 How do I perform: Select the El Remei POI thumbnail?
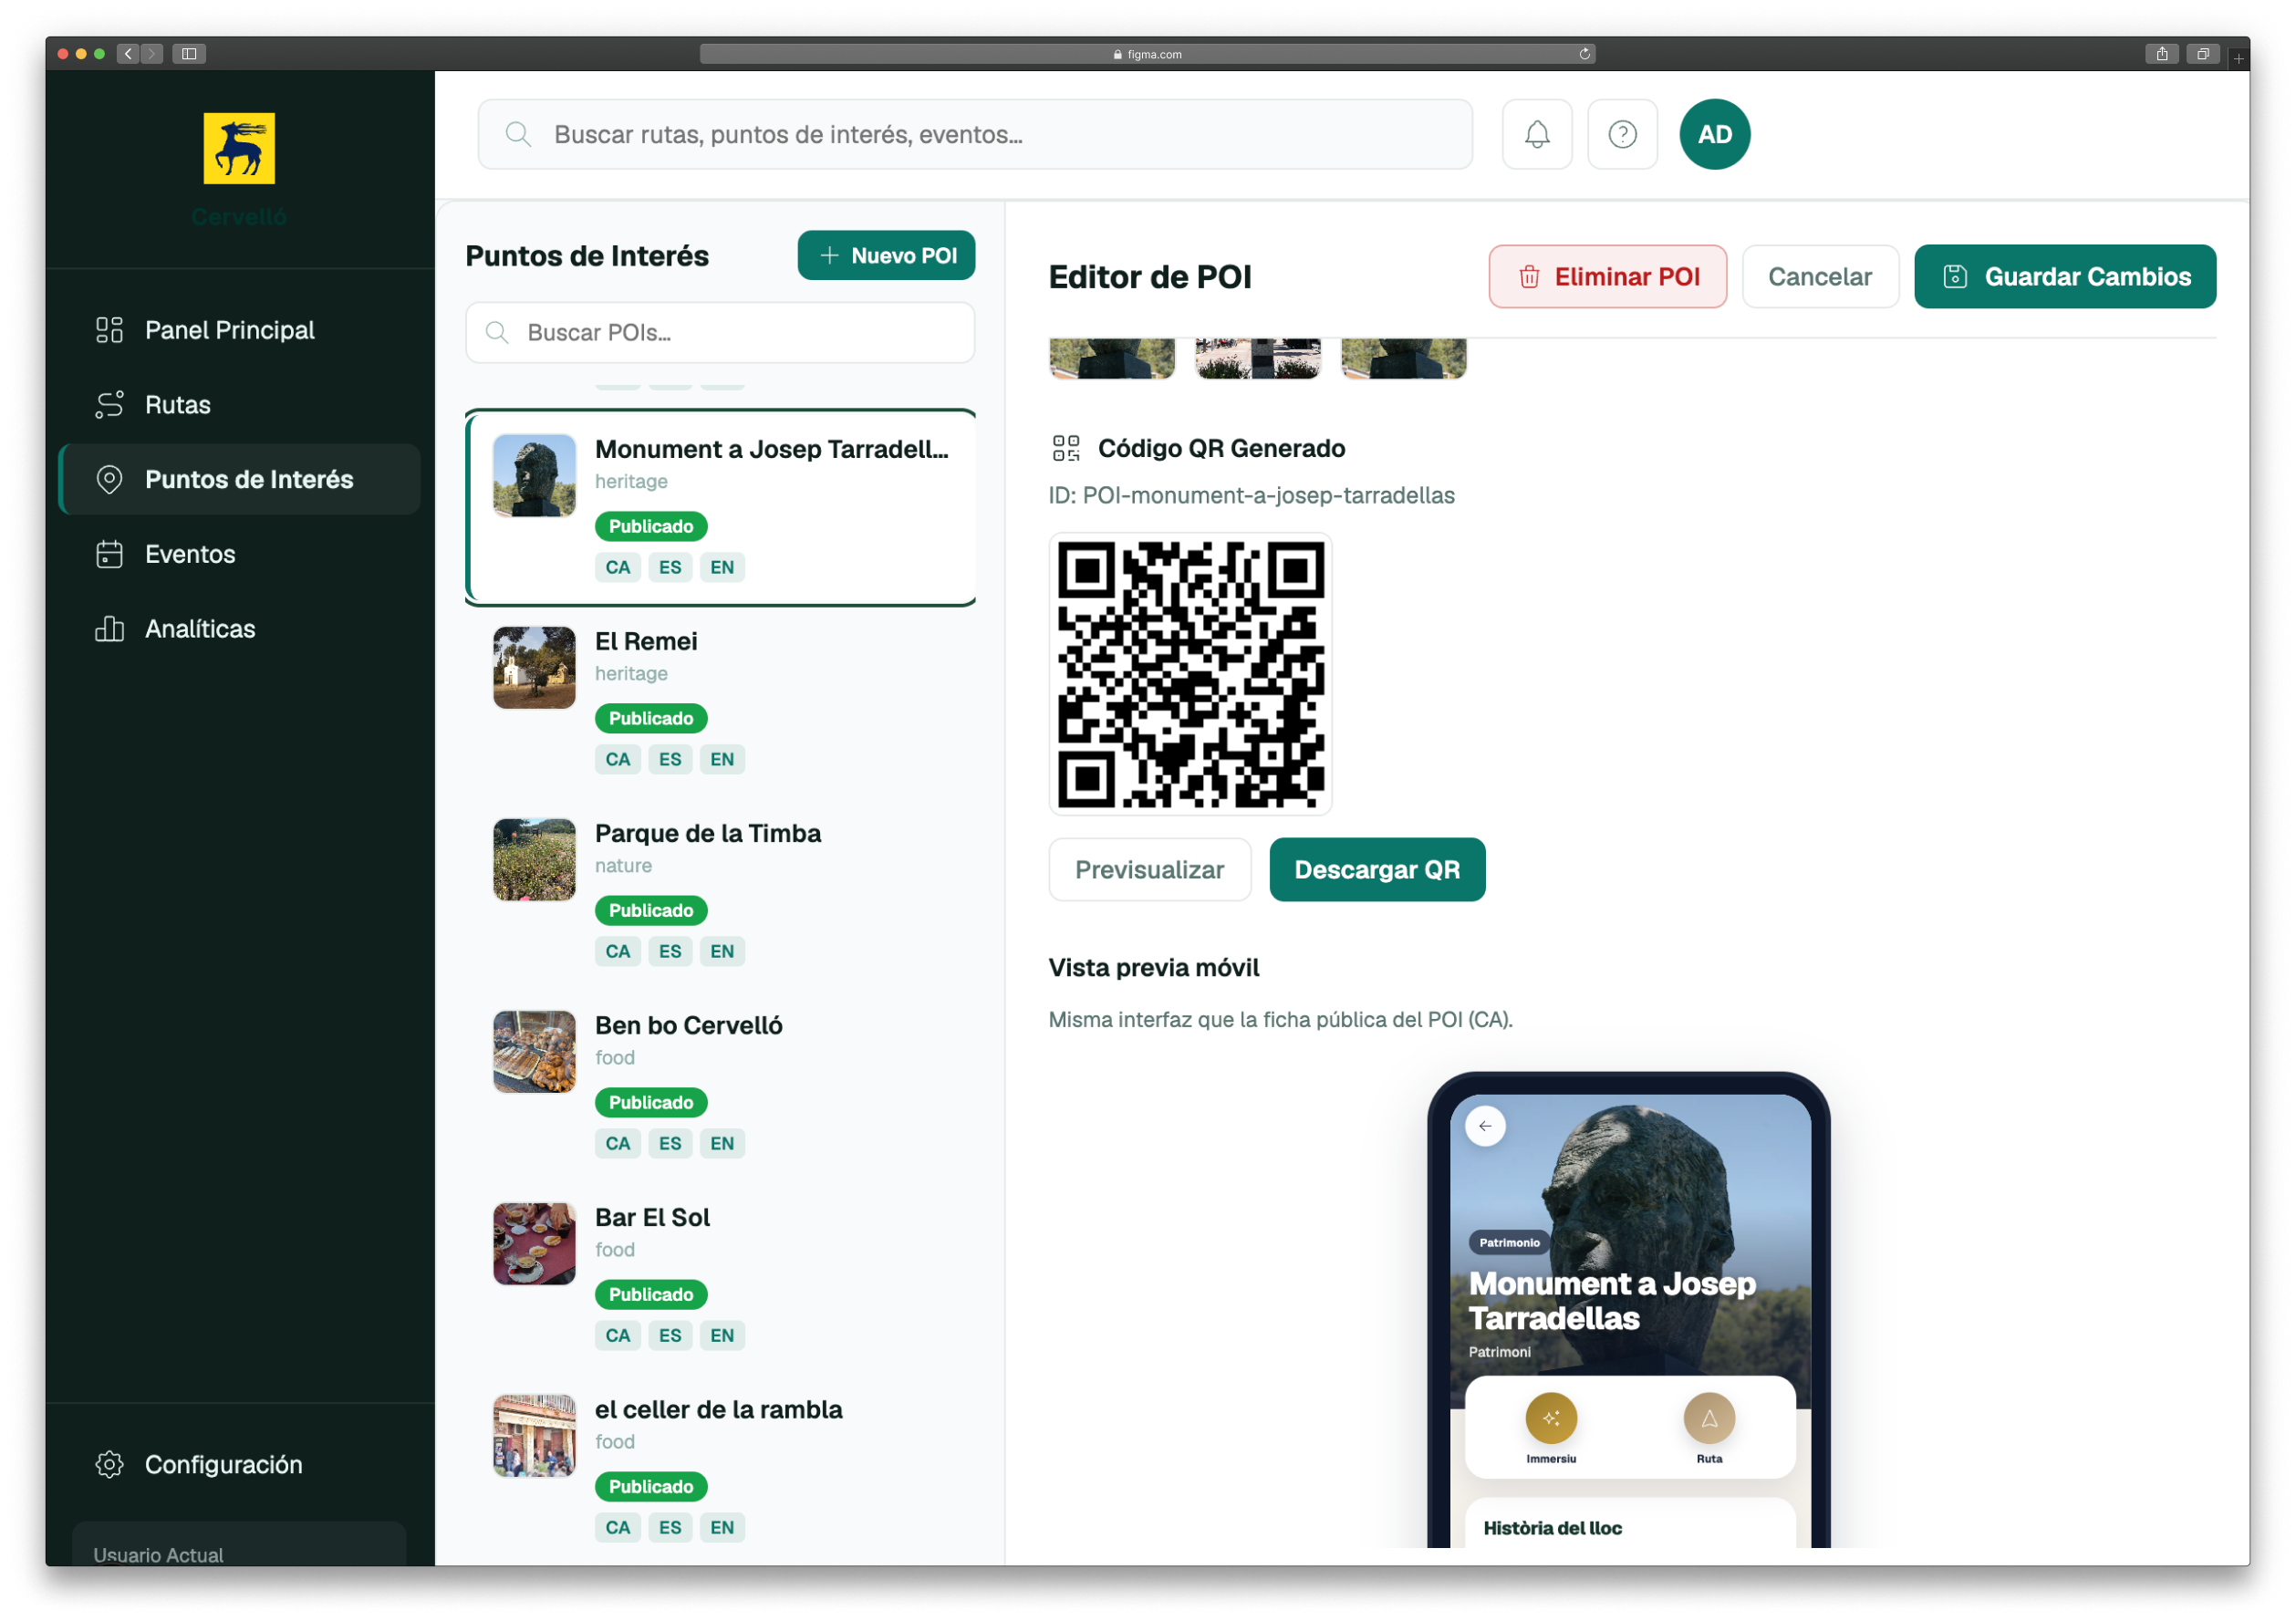click(534, 667)
